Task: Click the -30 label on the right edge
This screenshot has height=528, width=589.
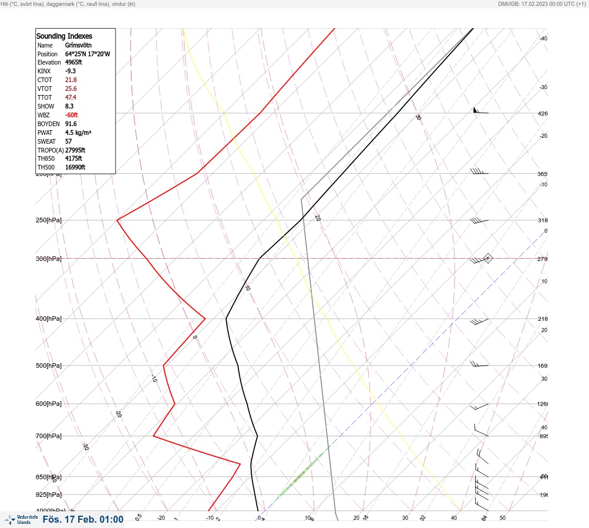Action: coord(544,87)
